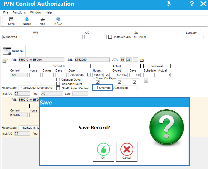Uncheck Show On Report for Hours
This screenshot has height=169, width=208.
point(98,82)
